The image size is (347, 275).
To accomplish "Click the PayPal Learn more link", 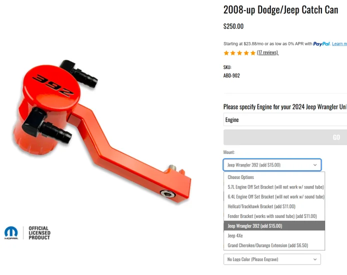I will pyautogui.click(x=339, y=44).
